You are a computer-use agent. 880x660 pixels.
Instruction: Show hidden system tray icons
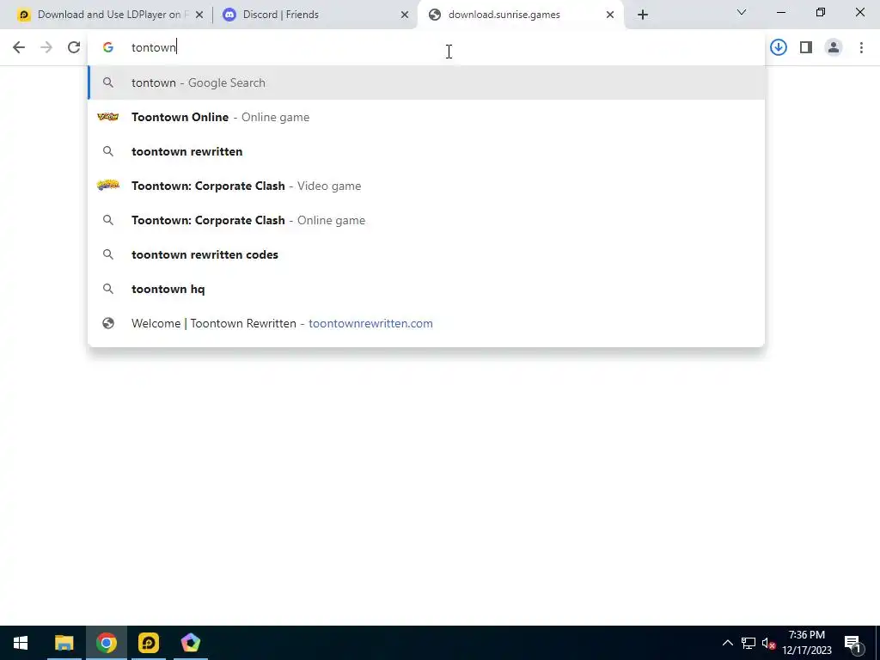tap(727, 643)
